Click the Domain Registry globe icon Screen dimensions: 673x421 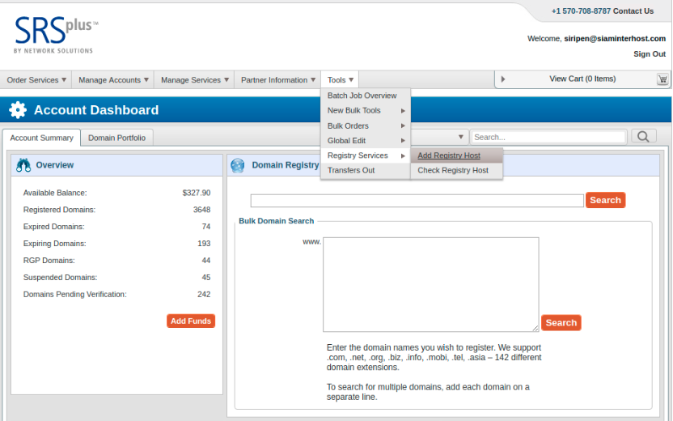tap(238, 165)
